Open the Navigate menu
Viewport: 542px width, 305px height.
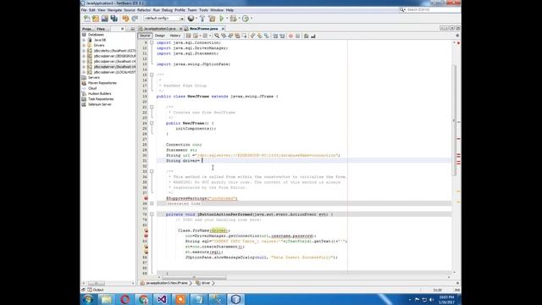114,10
